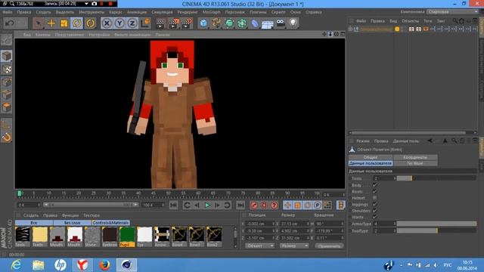Open the MoGraph menu
Viewport: 484px width, 272px height.
tap(212, 12)
